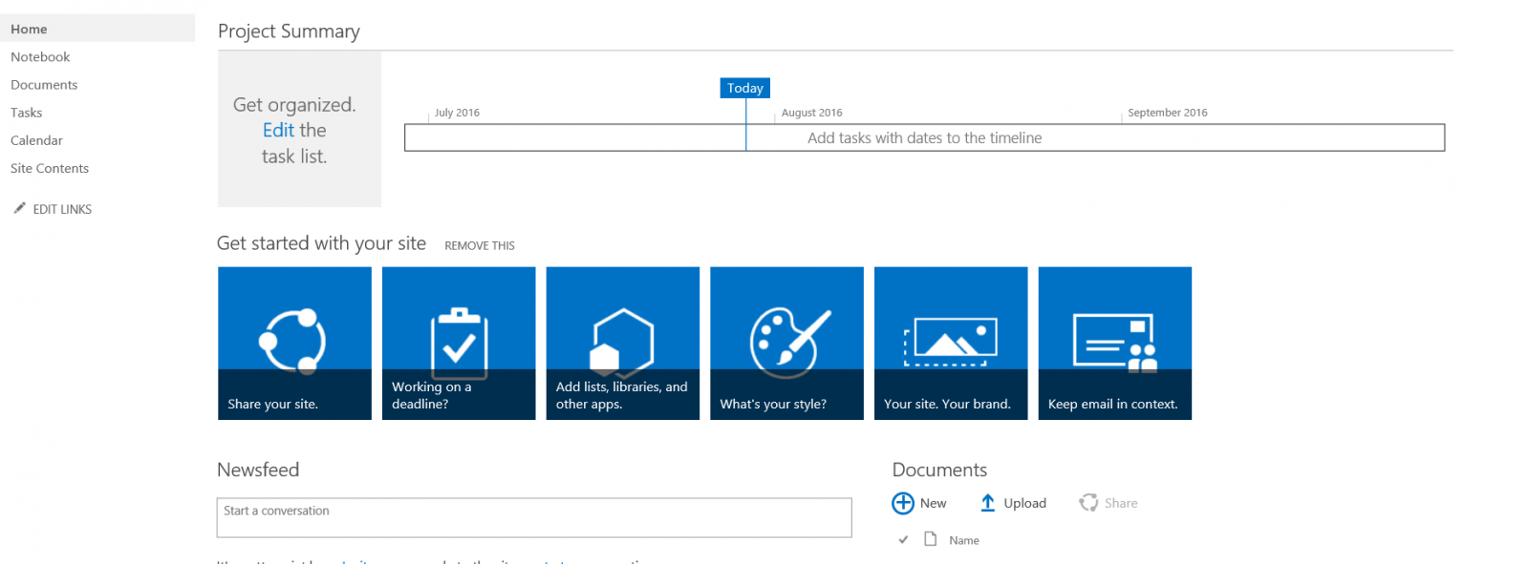
Task: Click the EDIT LINKS text link
Action: point(62,209)
